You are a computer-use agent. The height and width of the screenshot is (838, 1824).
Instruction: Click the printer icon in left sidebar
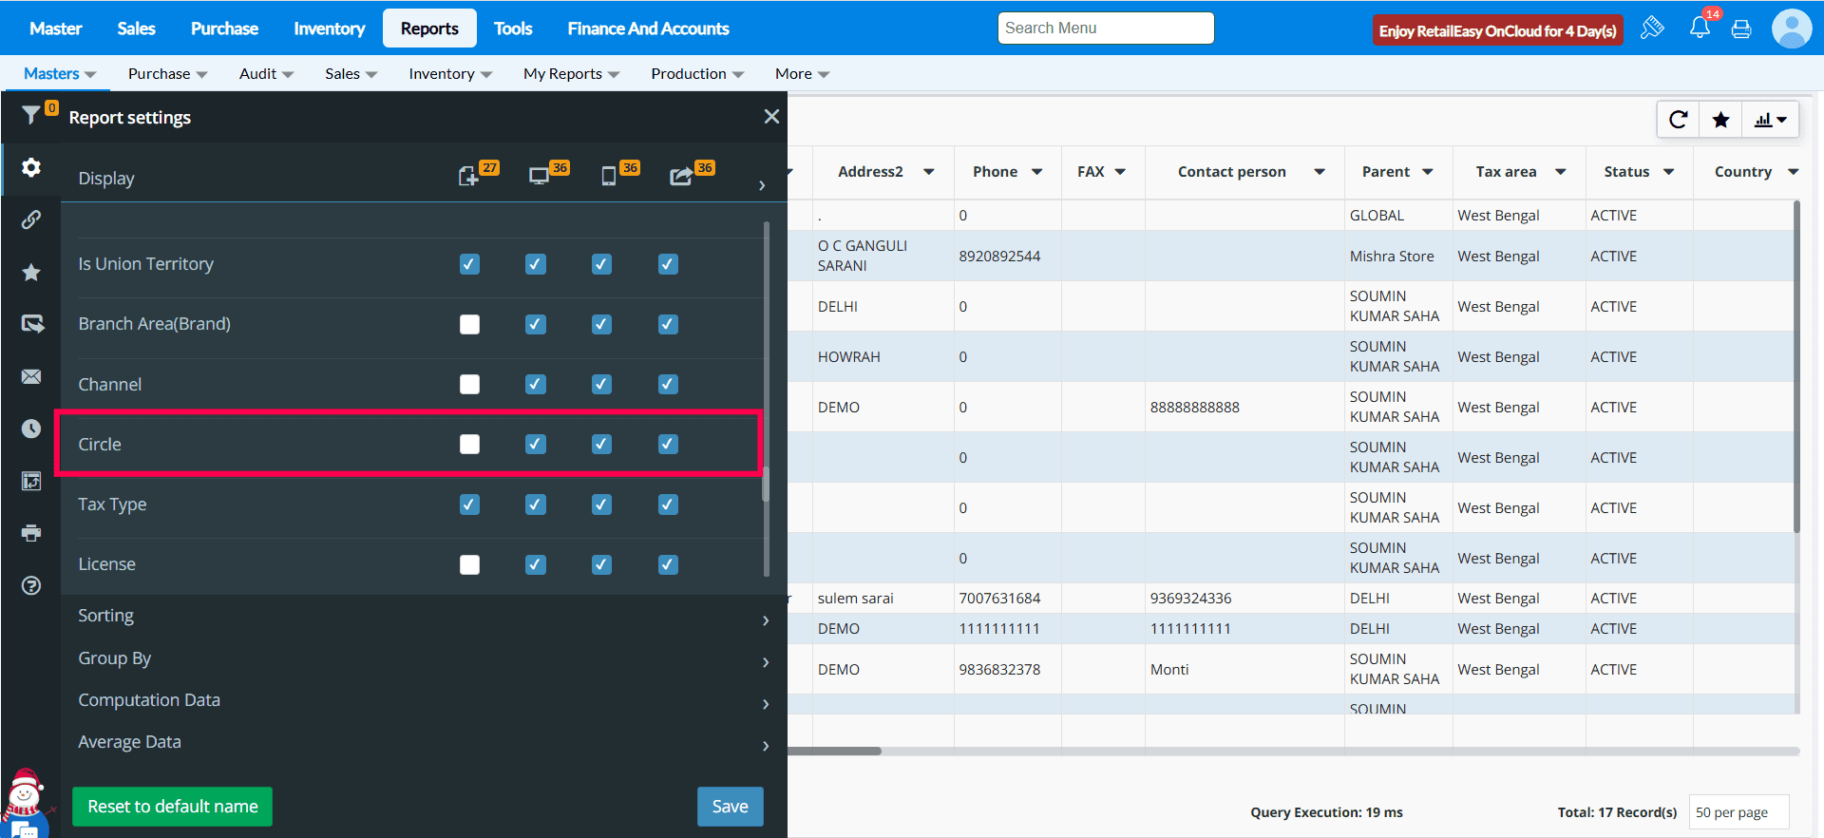[31, 533]
